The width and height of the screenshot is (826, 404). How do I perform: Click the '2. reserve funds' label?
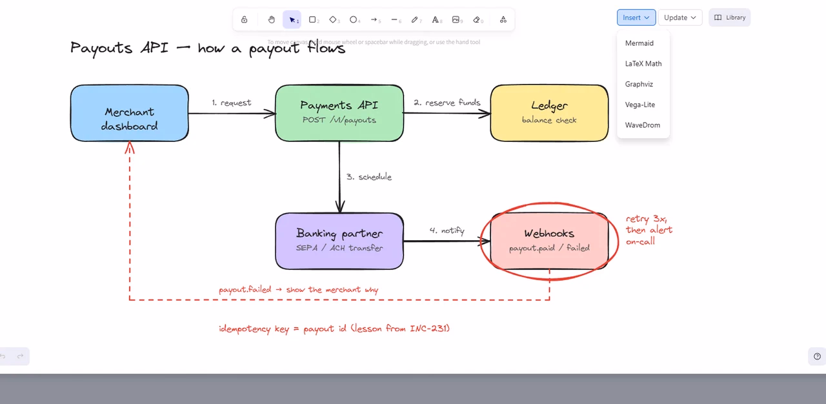[447, 103]
